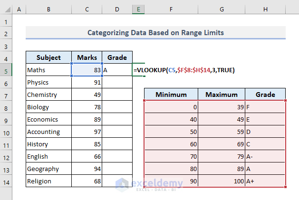The width and height of the screenshot is (299, 200).
Task: Click the Minimum cell showing 70
Action: [x=171, y=156]
